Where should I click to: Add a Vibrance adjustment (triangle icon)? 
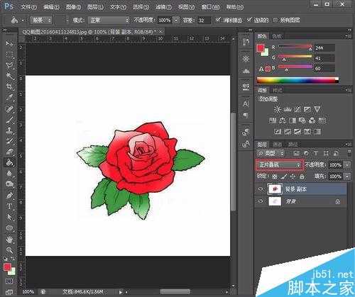tap(317, 109)
